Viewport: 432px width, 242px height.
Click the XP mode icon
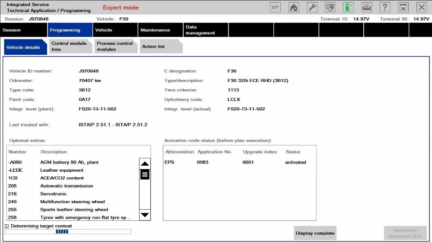coord(275,7)
